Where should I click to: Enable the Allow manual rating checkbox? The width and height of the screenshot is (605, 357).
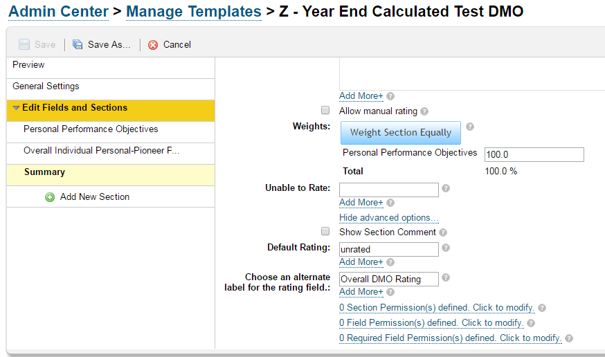click(x=325, y=110)
